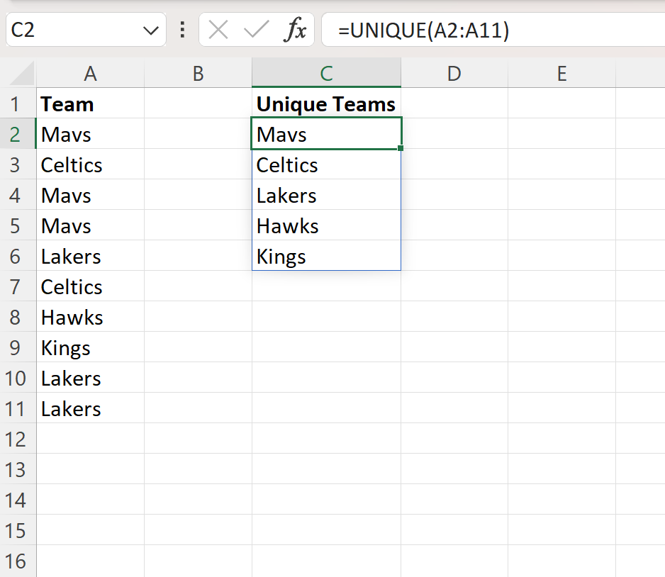This screenshot has width=665, height=577.
Task: Click the three-dot handle beside Name Box
Action: tap(183, 30)
